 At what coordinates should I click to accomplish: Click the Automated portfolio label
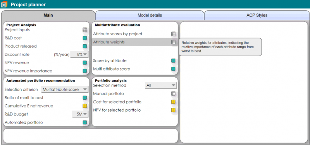point(24,123)
